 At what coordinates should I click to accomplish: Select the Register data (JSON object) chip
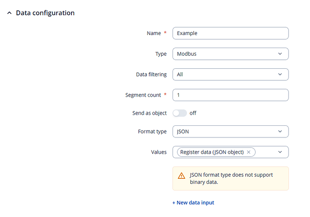(212, 152)
